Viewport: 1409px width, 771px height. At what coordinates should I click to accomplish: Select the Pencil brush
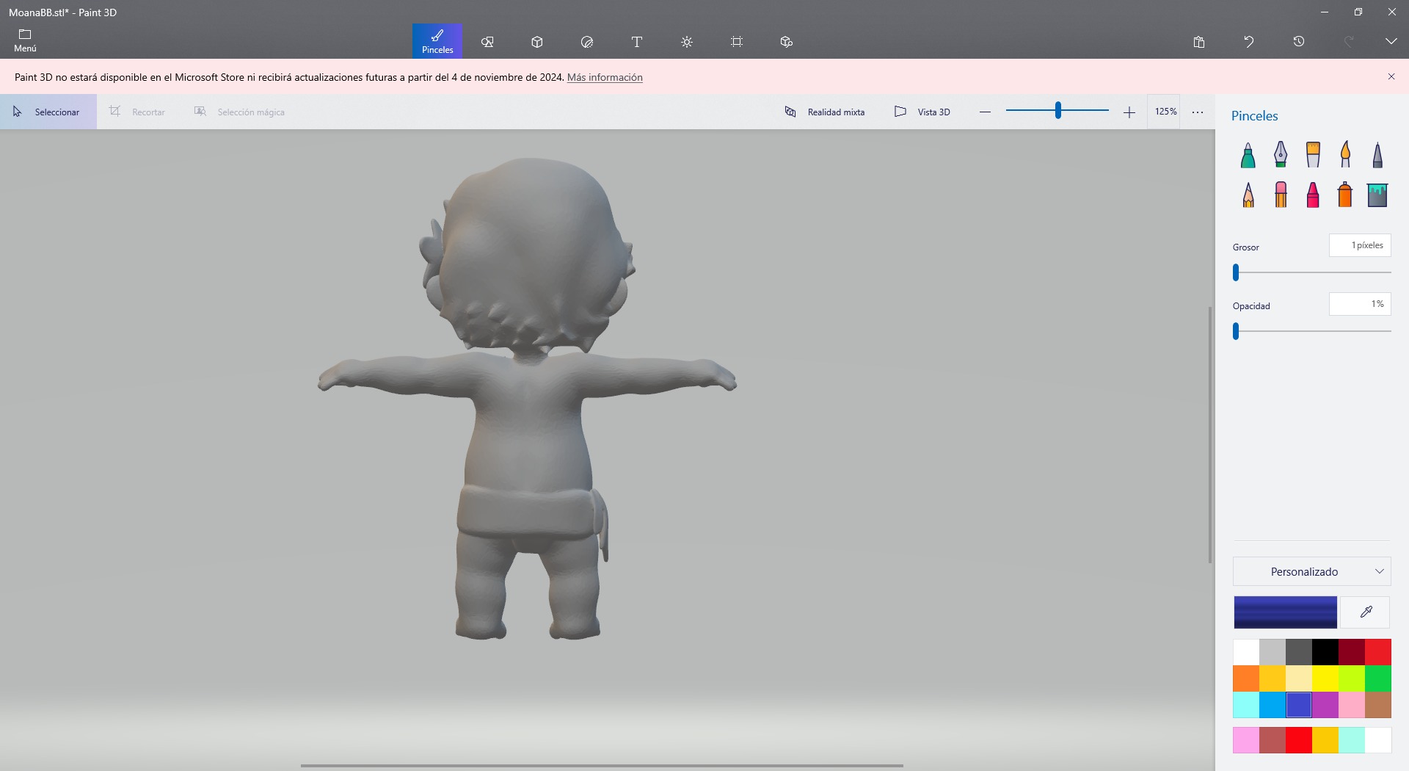(x=1248, y=195)
